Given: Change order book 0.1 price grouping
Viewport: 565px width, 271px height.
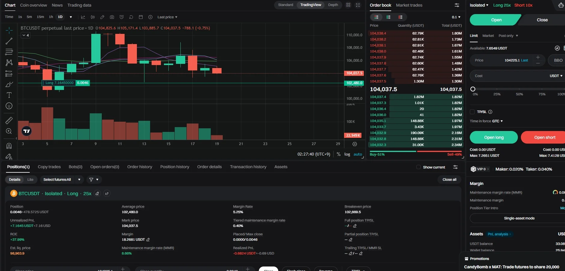Looking at the screenshot, I should 456,17.
